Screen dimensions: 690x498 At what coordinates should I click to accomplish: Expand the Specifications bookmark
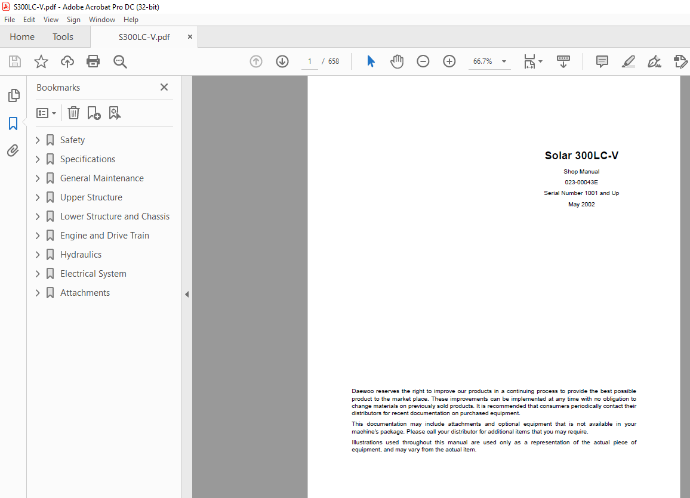coord(38,159)
